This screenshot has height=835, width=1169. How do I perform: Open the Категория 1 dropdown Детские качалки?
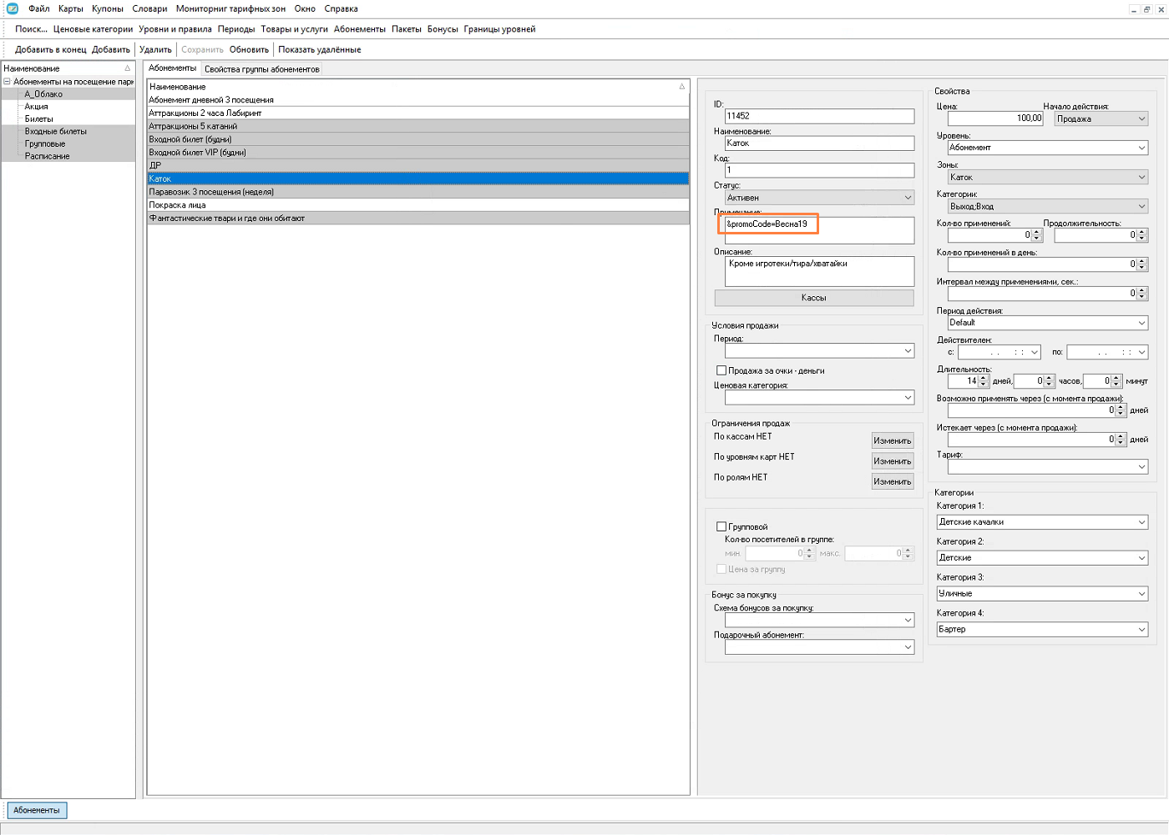click(x=1042, y=522)
